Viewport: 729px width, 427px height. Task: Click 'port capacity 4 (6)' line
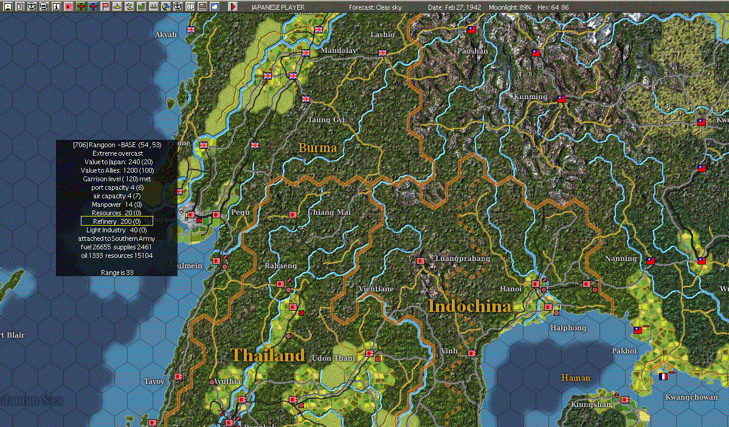[117, 187]
